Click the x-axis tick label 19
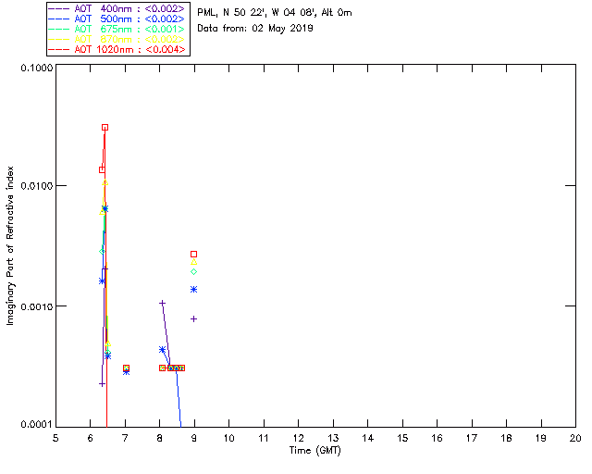This screenshot has height=474, width=592. (x=541, y=438)
